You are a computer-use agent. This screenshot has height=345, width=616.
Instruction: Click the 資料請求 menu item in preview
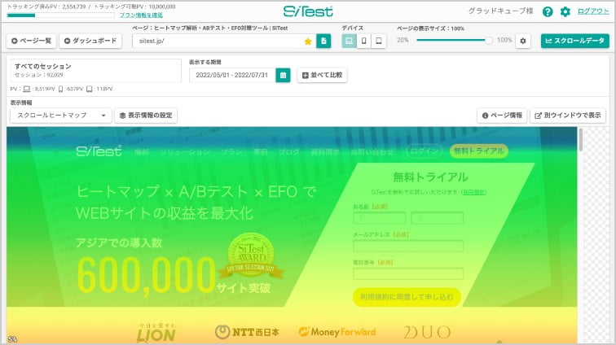click(325, 152)
